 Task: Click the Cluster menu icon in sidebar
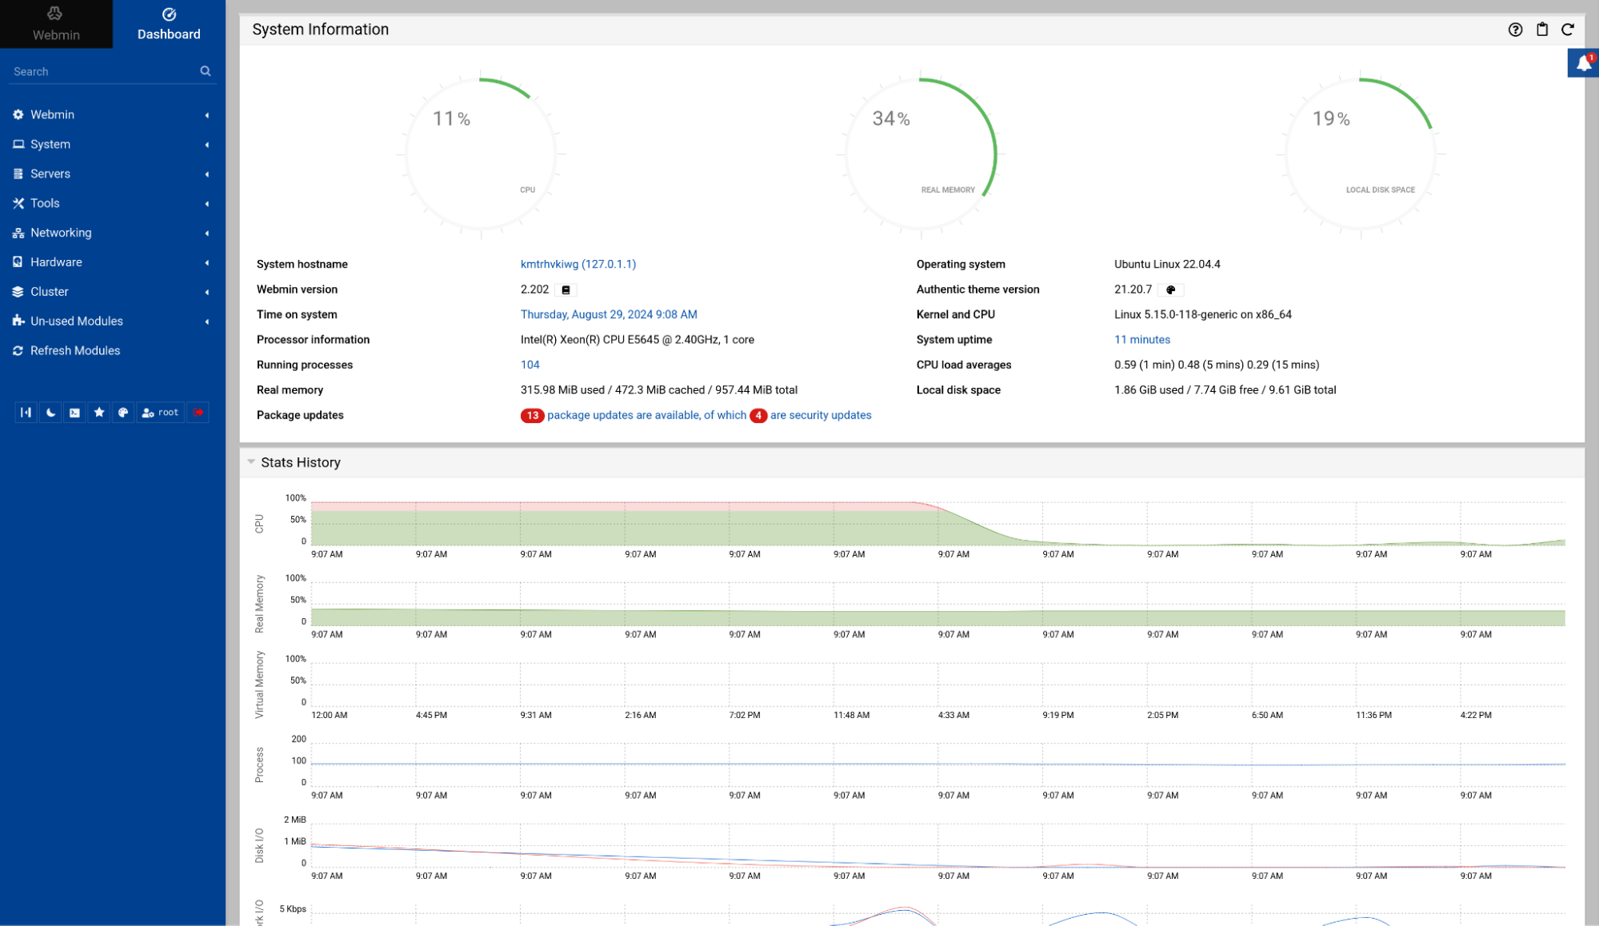[x=17, y=291]
